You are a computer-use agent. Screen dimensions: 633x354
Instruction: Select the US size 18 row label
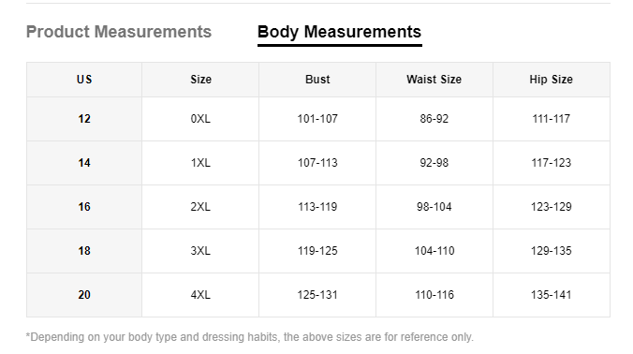pyautogui.click(x=84, y=251)
